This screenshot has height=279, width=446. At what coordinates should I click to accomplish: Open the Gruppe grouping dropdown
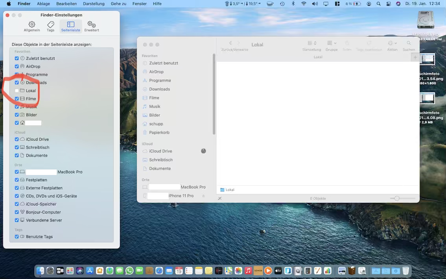[x=332, y=43]
